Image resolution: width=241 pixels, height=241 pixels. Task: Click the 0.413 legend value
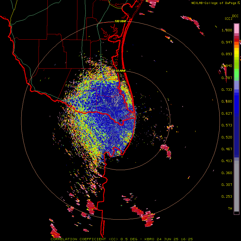pos(227,161)
